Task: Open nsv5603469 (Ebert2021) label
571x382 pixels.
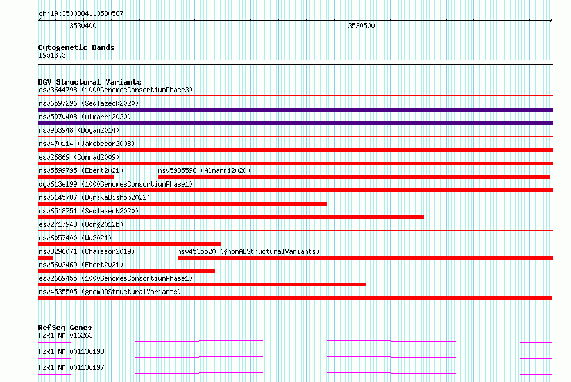Action: 81,265
